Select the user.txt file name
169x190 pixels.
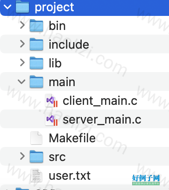click(x=70, y=175)
